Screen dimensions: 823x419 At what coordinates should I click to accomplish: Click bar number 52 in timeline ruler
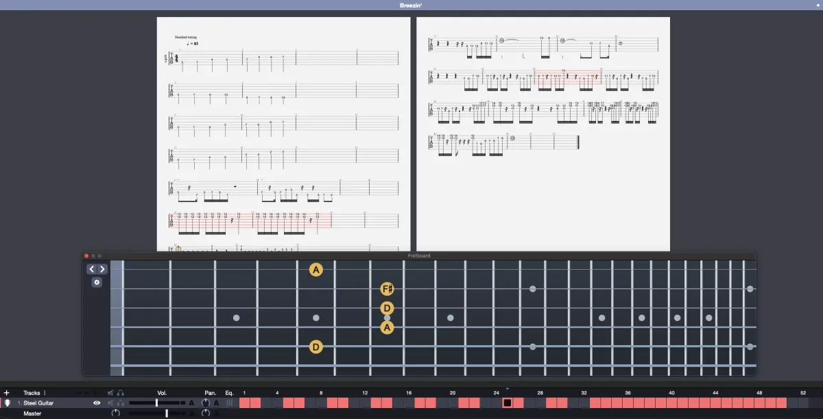(x=803, y=393)
